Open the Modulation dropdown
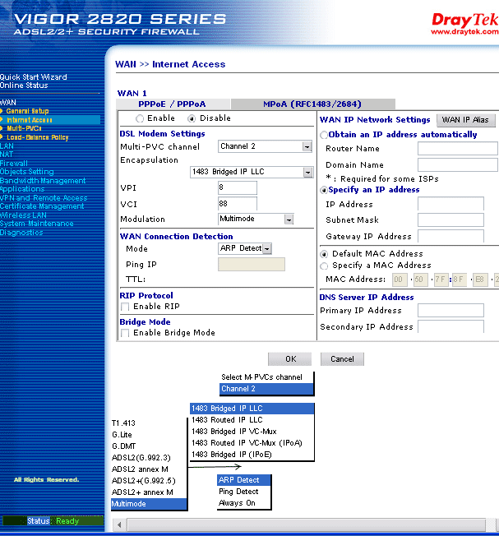The height and width of the screenshot is (536, 499). coord(256,219)
